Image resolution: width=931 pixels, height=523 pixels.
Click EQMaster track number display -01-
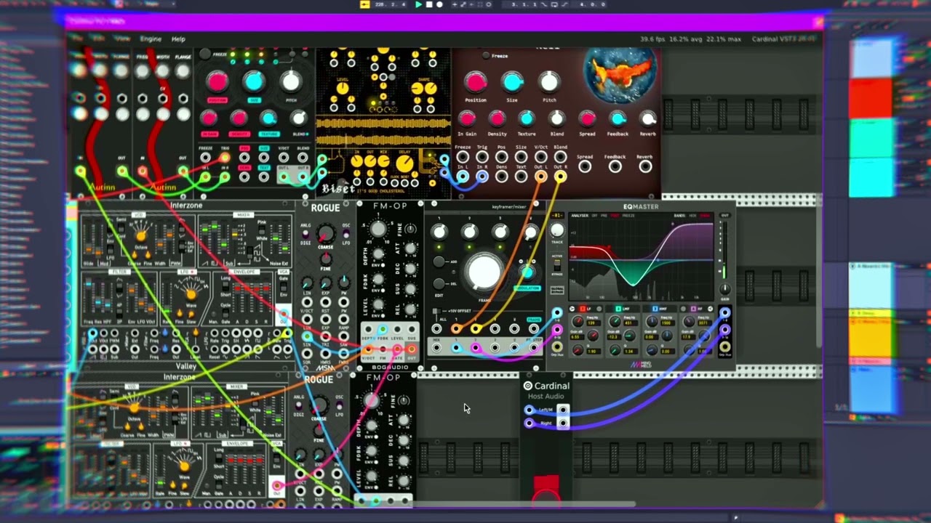coord(557,216)
